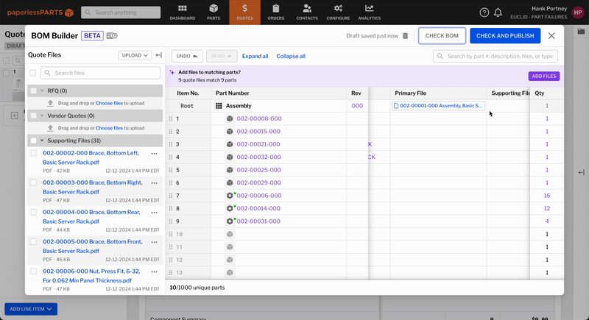Viewport: 589px width, 320px height.
Task: Open options for 002-00004-000 Brace file
Action: tap(154, 213)
